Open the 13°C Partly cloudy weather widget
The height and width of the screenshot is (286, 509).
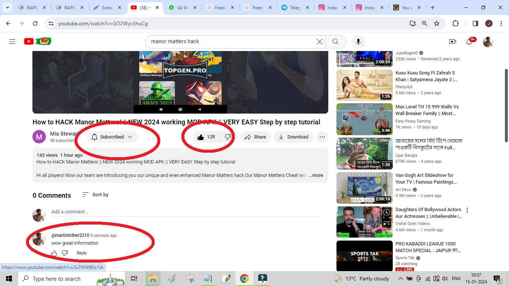pyautogui.click(x=361, y=279)
